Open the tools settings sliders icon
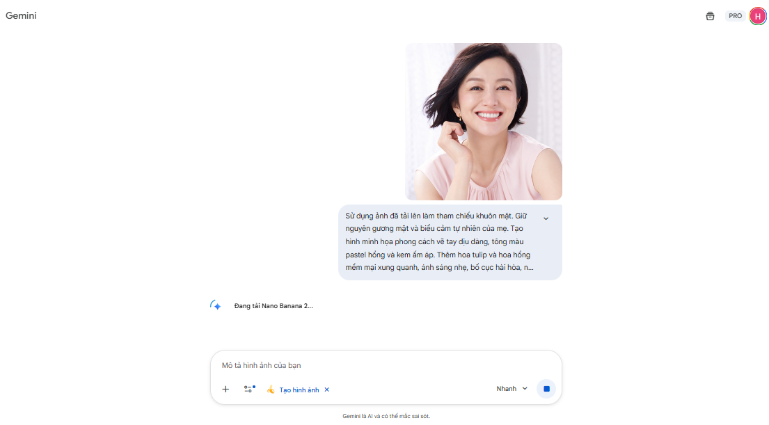 pyautogui.click(x=249, y=390)
